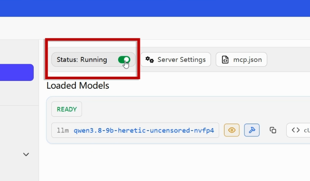This screenshot has height=181, width=310.
Task: Click the gears icon beside Server Settings
Action: [150, 60]
